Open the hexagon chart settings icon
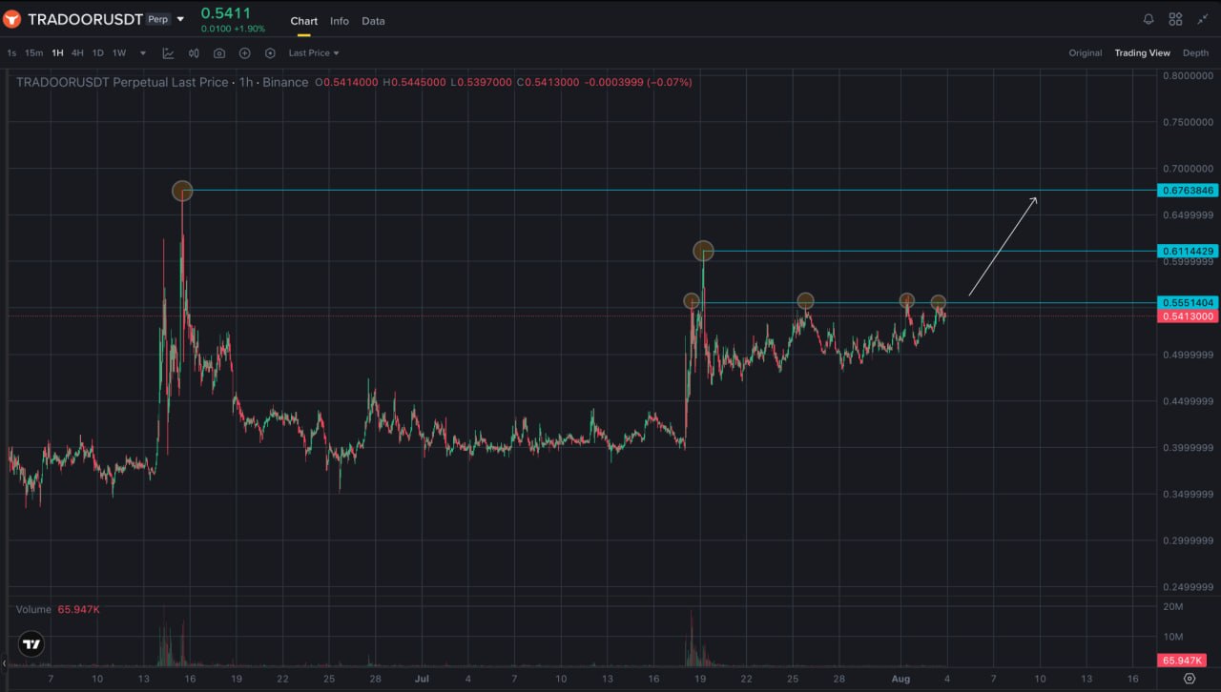Screen dimensions: 1221x692 click(270, 53)
